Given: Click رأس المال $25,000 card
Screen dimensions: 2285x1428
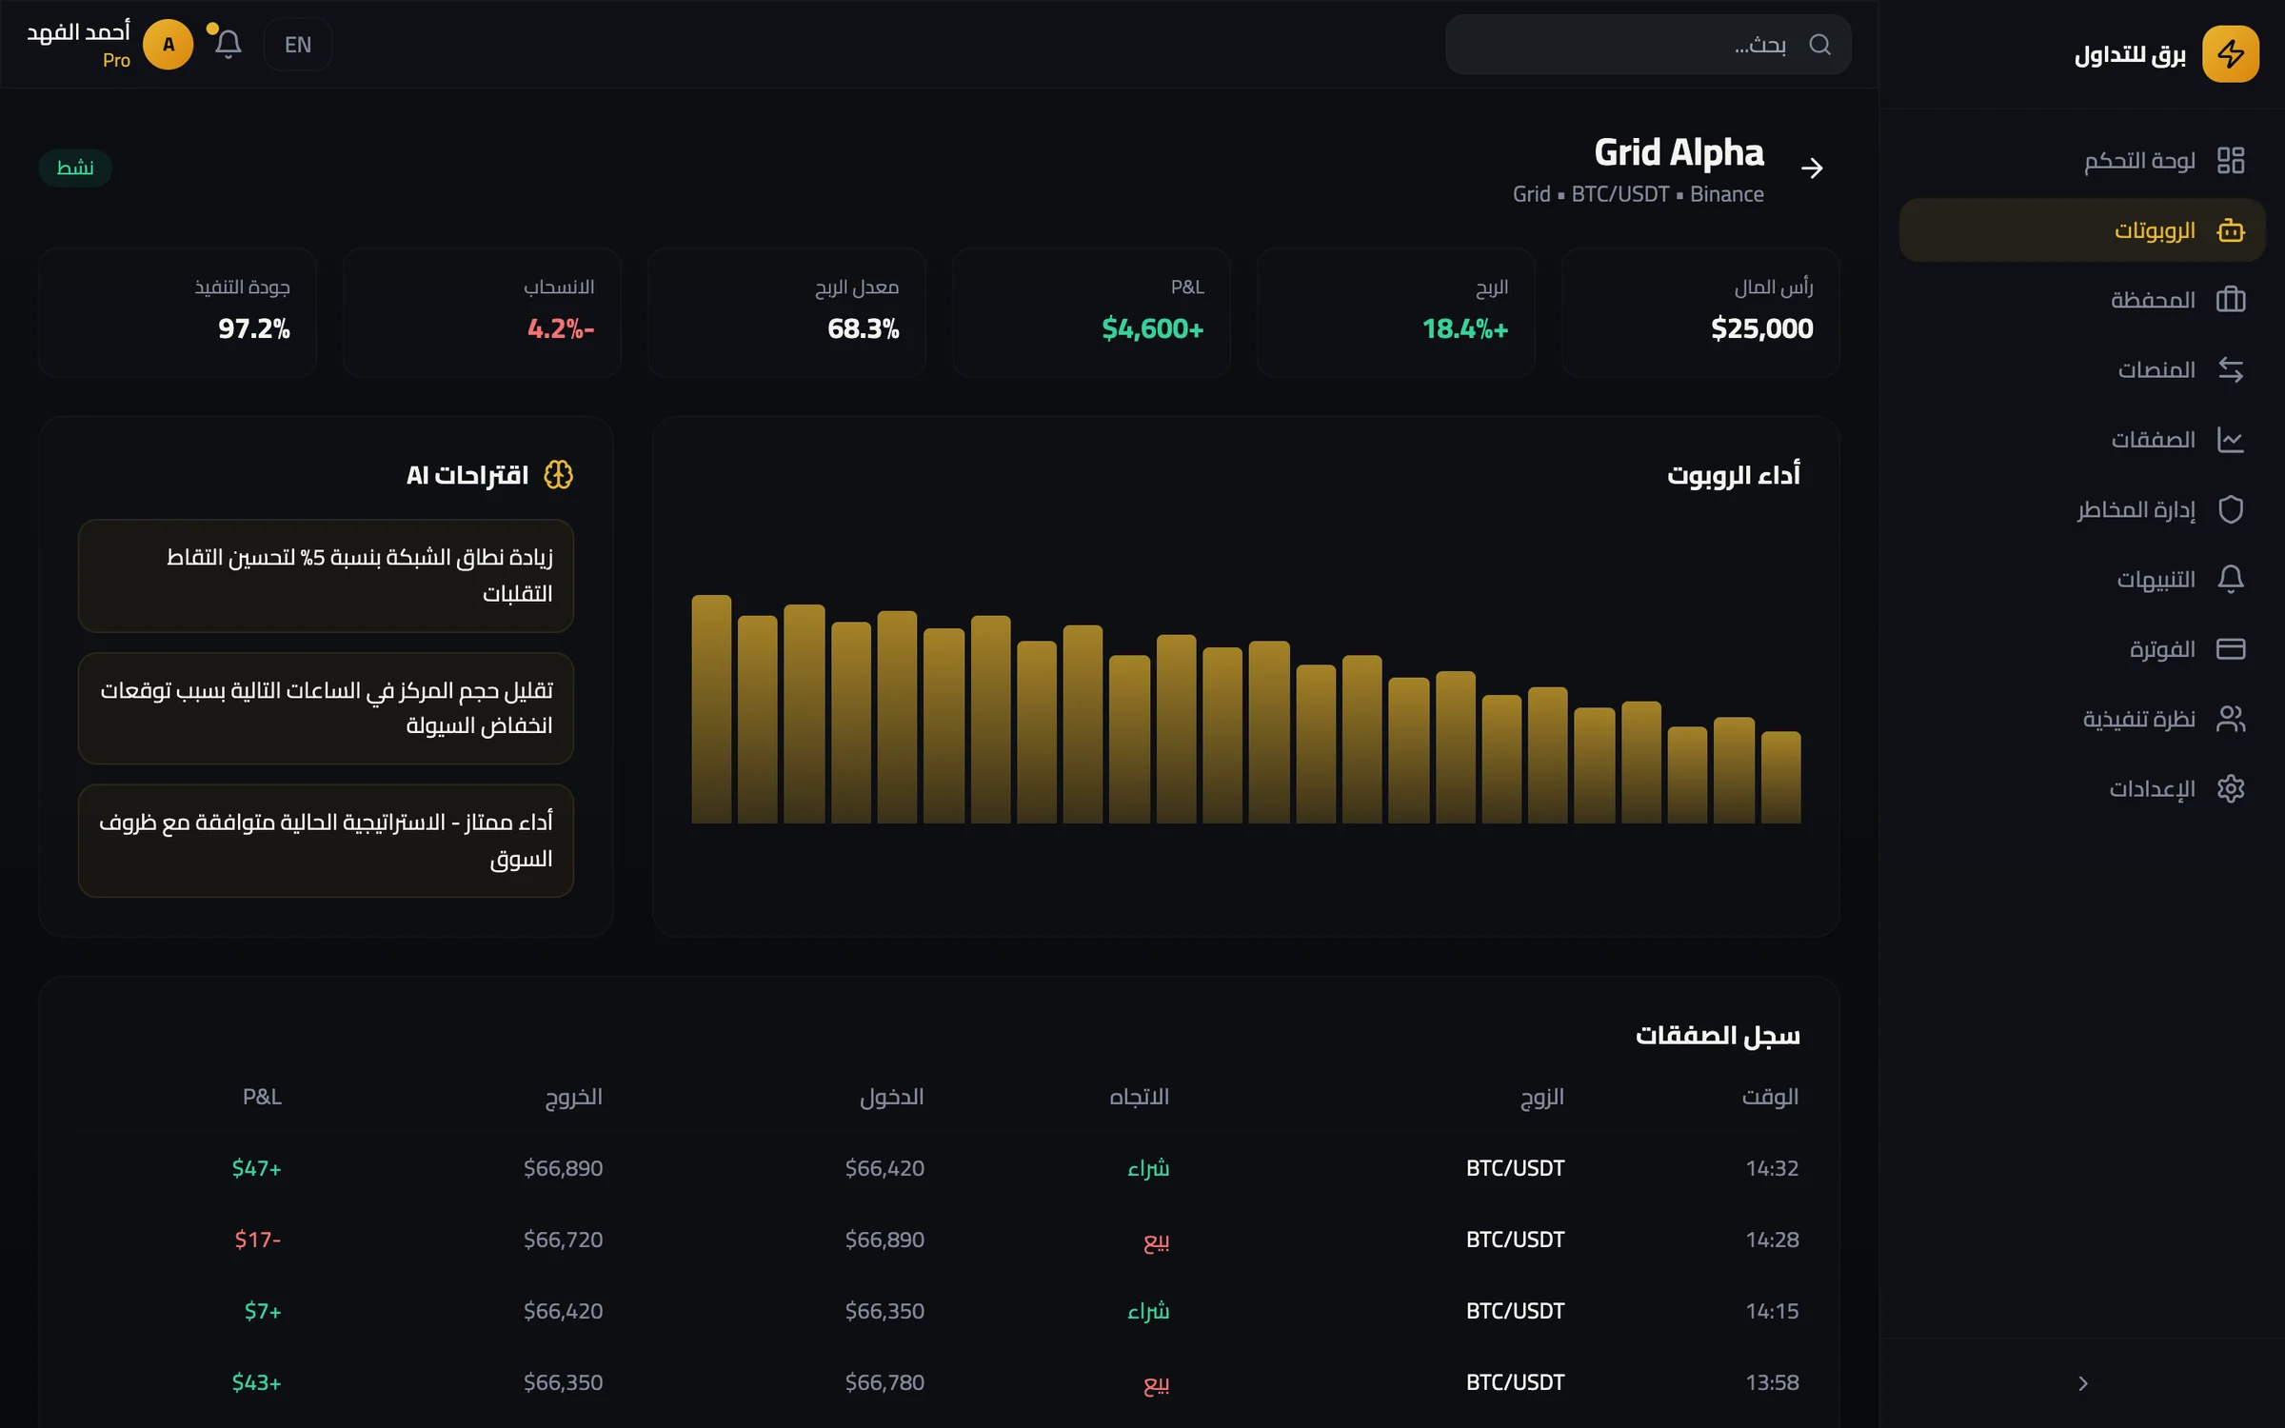Looking at the screenshot, I should [1700, 312].
